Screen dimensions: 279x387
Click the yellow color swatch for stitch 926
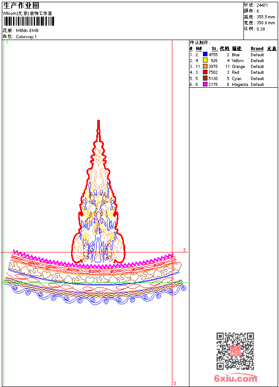[x=205, y=60]
